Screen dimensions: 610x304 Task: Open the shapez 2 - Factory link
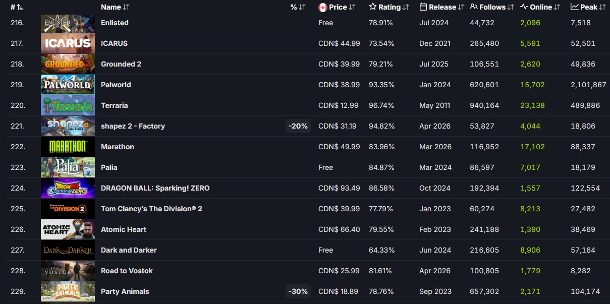click(x=133, y=126)
